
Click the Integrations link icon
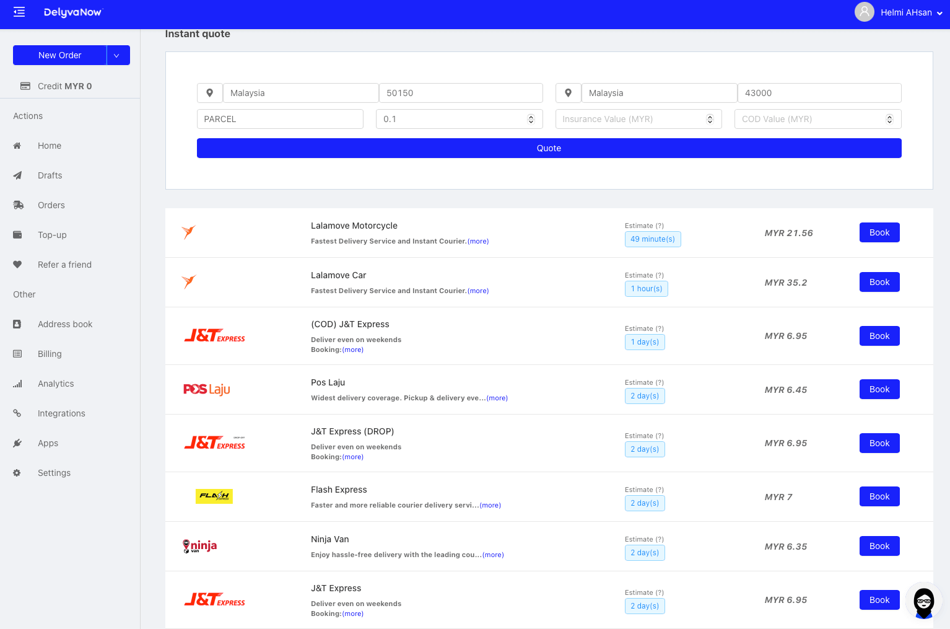[x=17, y=413]
